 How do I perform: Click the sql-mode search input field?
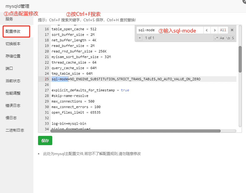coord(169,30)
